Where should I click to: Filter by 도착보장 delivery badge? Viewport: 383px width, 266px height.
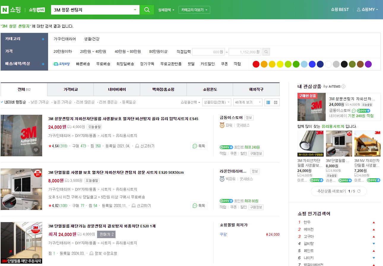pos(61,64)
